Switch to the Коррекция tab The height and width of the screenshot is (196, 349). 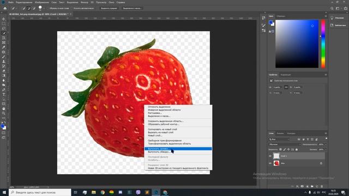[x=286, y=75]
